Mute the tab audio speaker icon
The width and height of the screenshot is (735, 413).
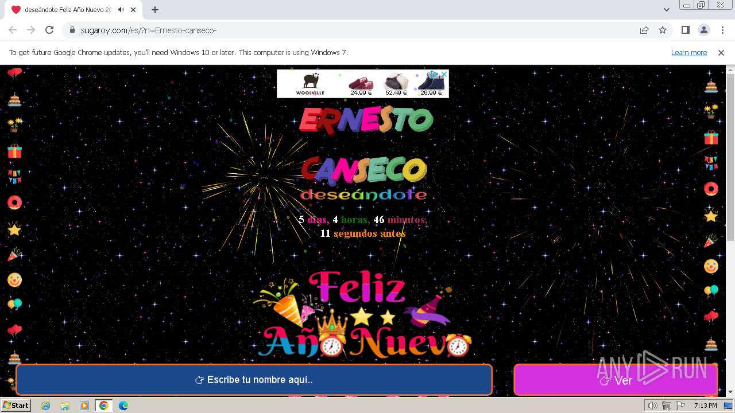point(121,10)
